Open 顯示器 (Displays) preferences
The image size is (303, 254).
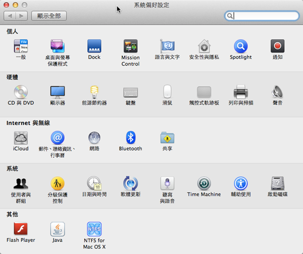(58, 92)
